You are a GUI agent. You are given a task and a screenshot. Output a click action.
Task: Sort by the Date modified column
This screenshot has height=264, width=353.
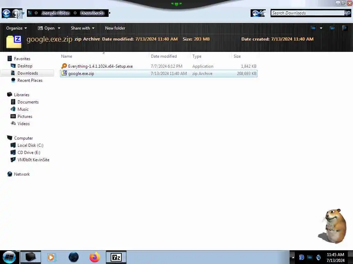click(x=164, y=56)
